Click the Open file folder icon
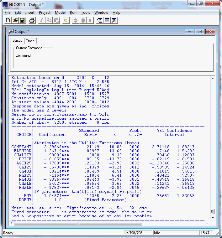 pos(15,20)
